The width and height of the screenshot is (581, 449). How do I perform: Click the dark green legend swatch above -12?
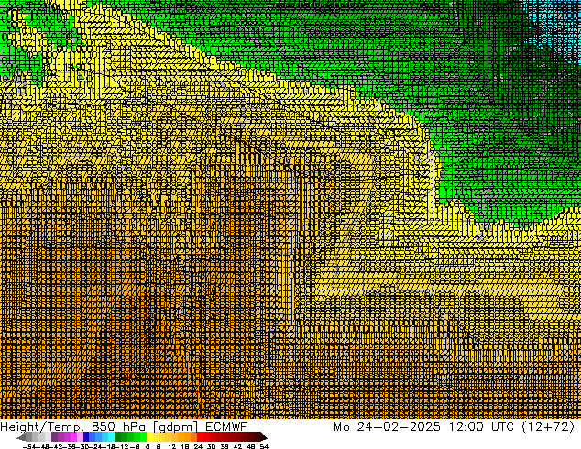pos(118,436)
